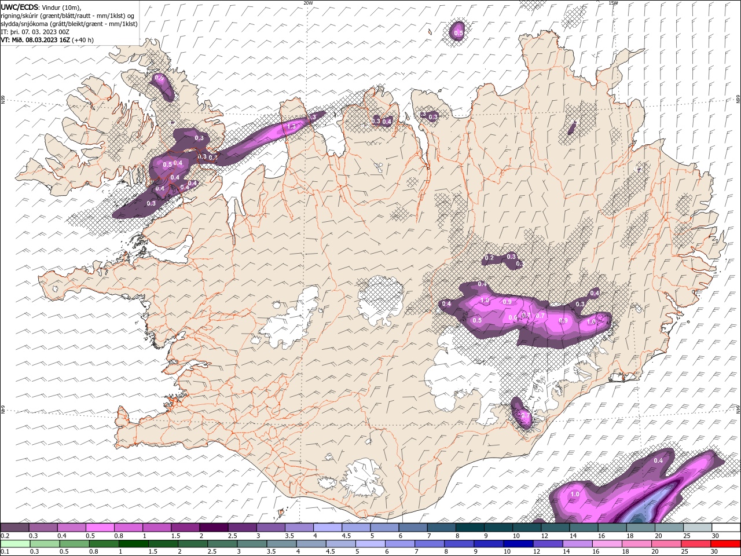The image size is (741, 556).
Task: Click the palest green swatch labeled 0.1 in legend
Action: 15,544
